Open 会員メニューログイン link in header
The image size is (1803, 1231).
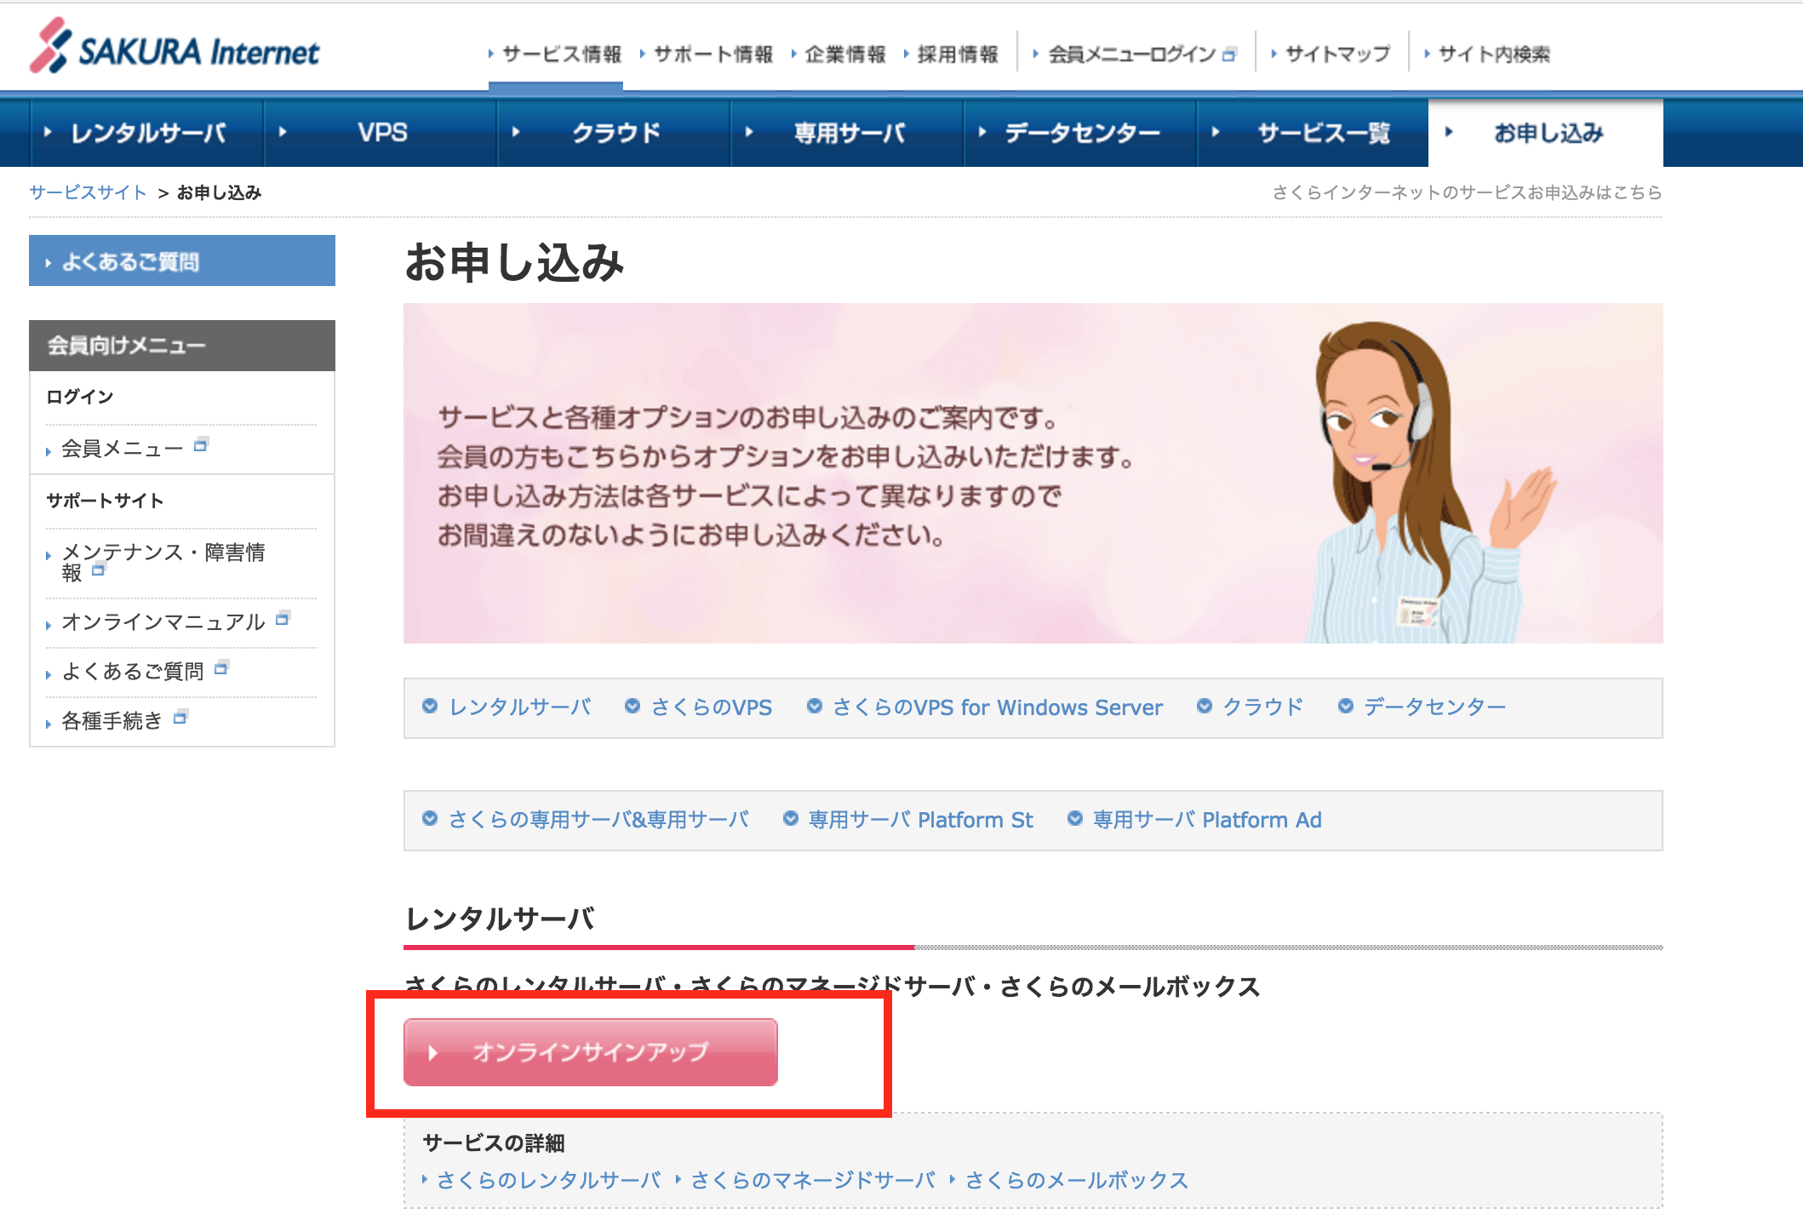coord(1131,54)
